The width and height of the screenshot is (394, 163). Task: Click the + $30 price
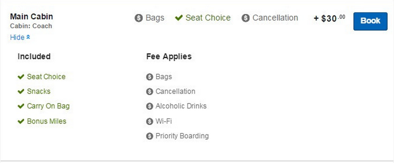pos(329,19)
